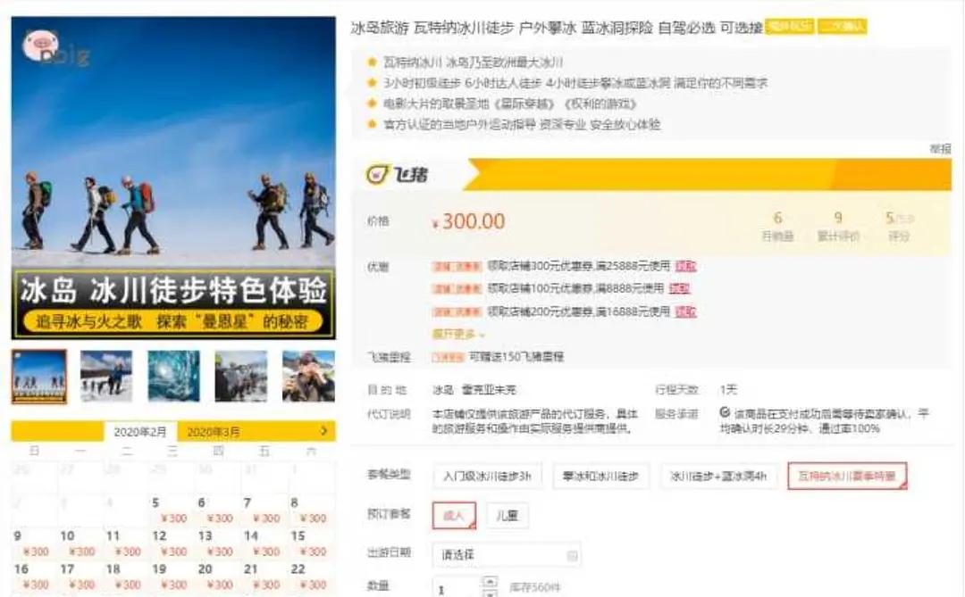This screenshot has width=965, height=597.
Task: Click the pink pig logo on the banner photo
Action: pos(43,43)
